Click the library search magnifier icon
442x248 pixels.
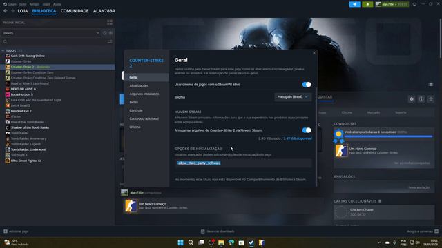(x=6, y=41)
